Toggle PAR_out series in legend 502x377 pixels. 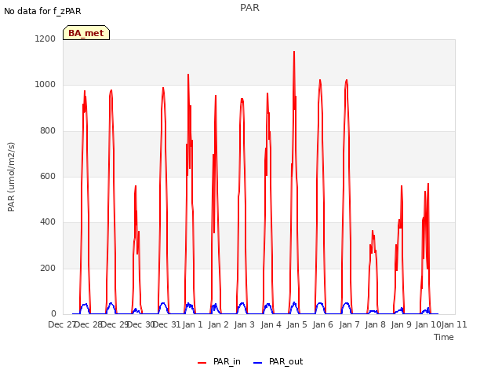coord(278,361)
